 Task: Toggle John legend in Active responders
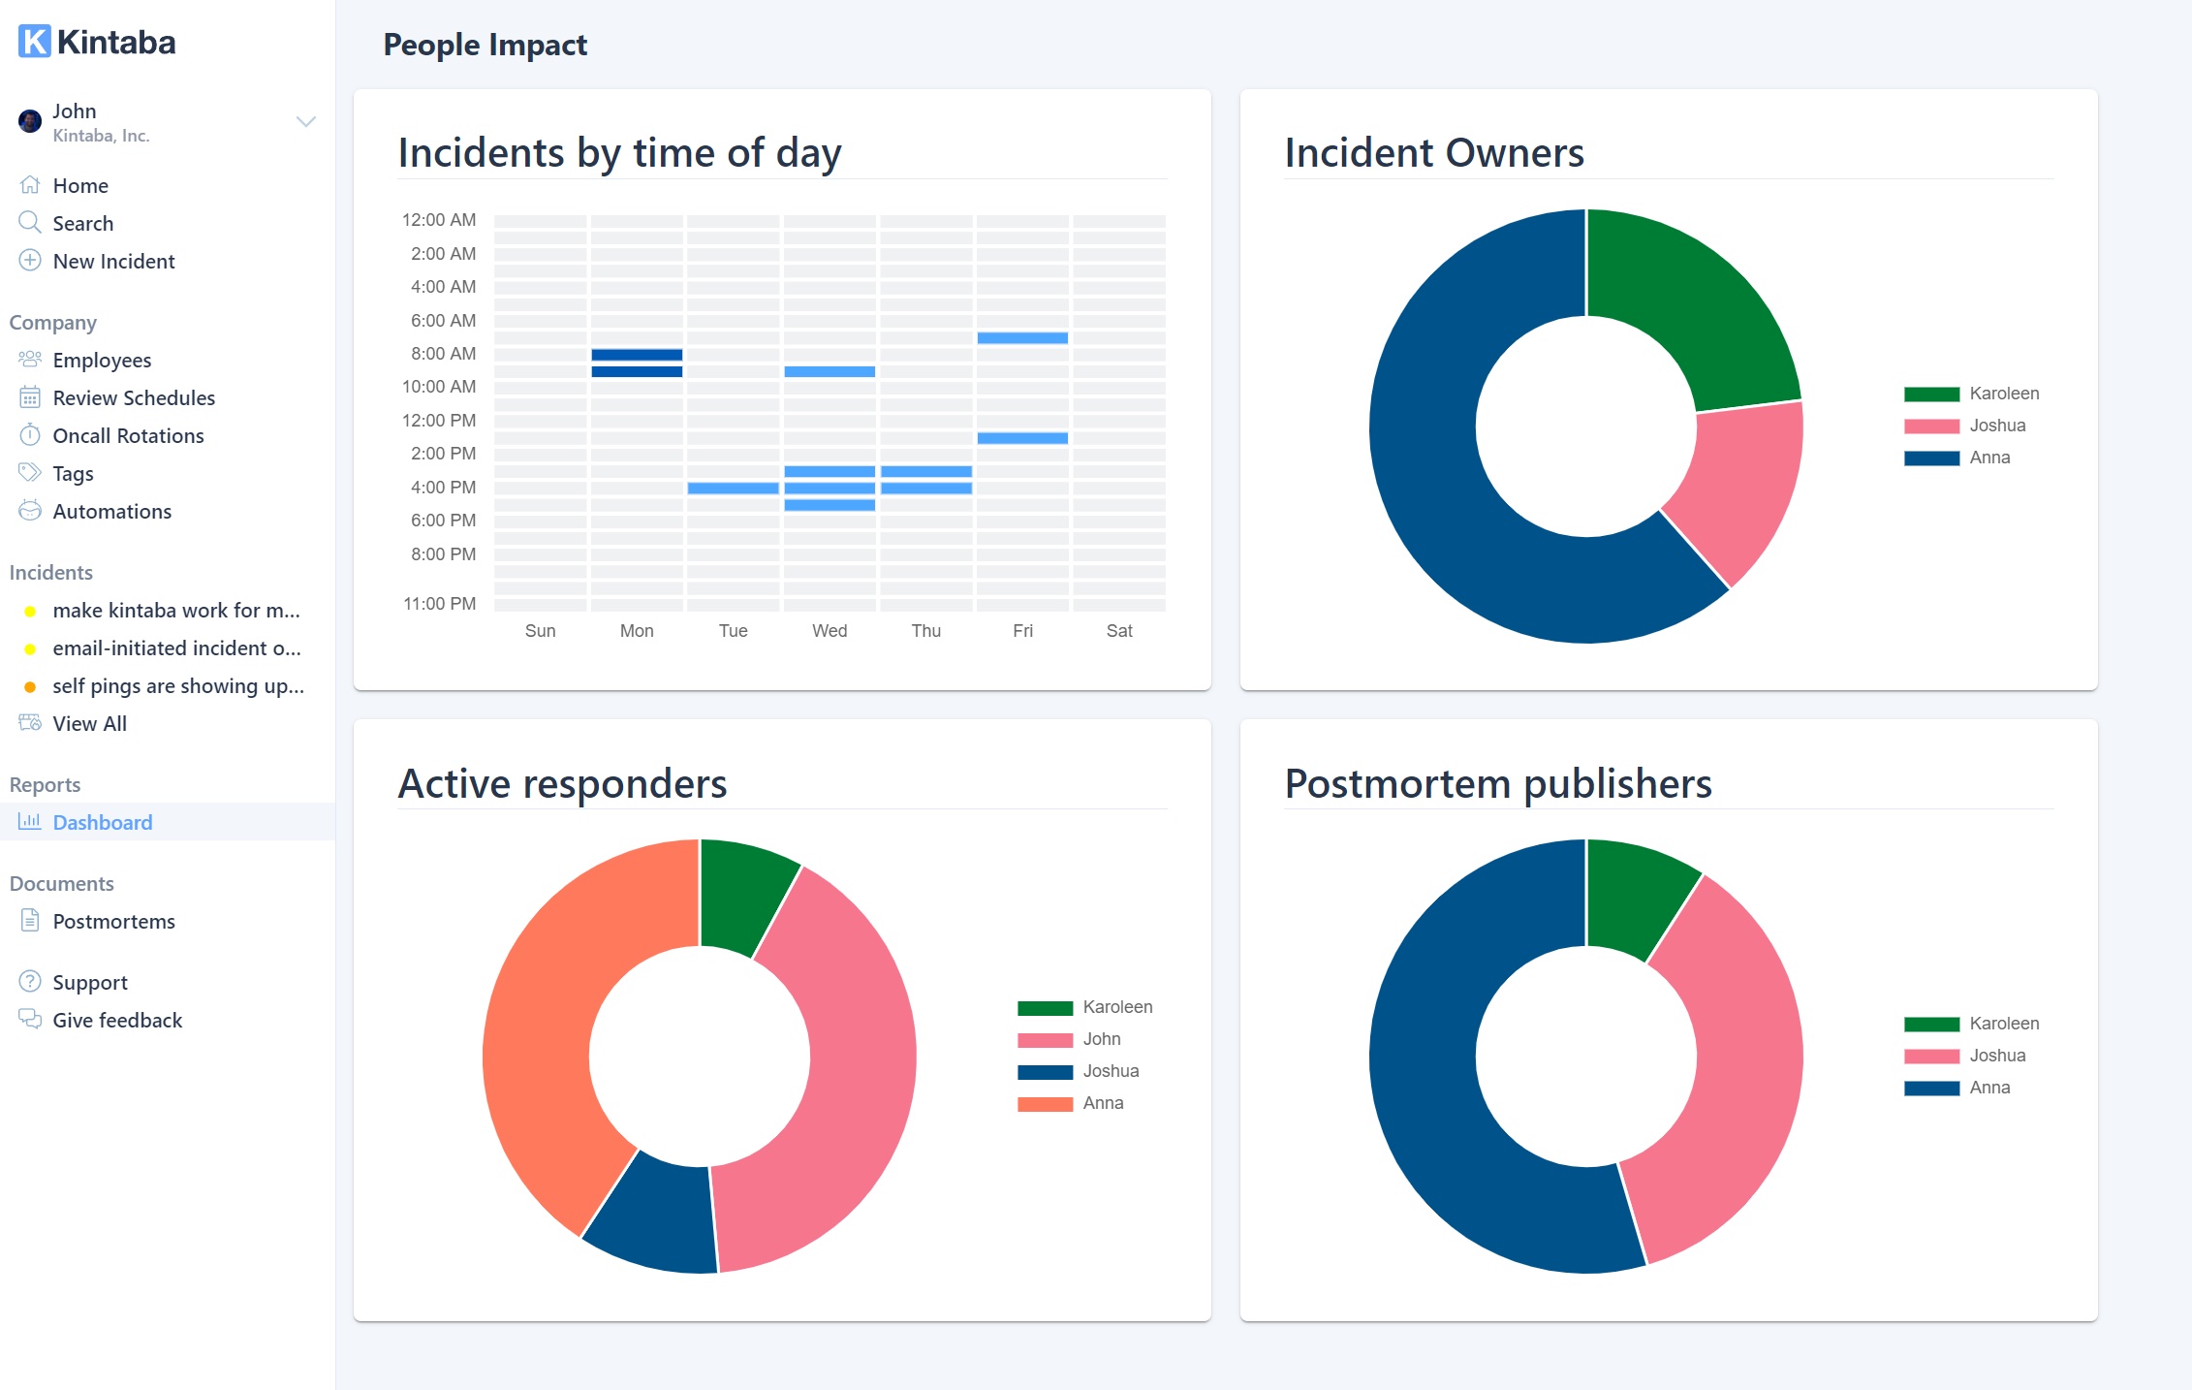(1101, 1039)
